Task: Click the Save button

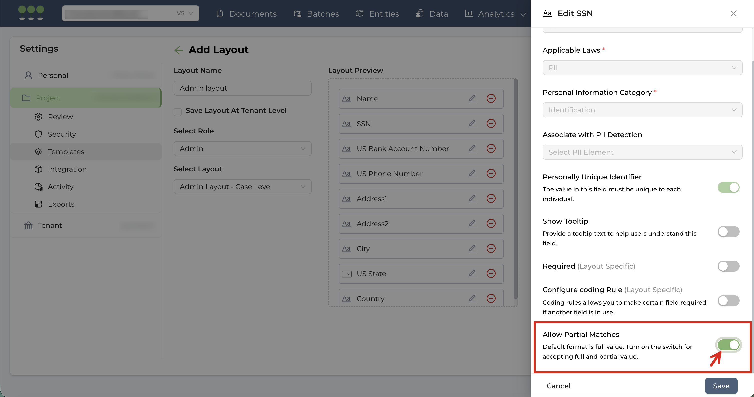Action: tap(721, 386)
